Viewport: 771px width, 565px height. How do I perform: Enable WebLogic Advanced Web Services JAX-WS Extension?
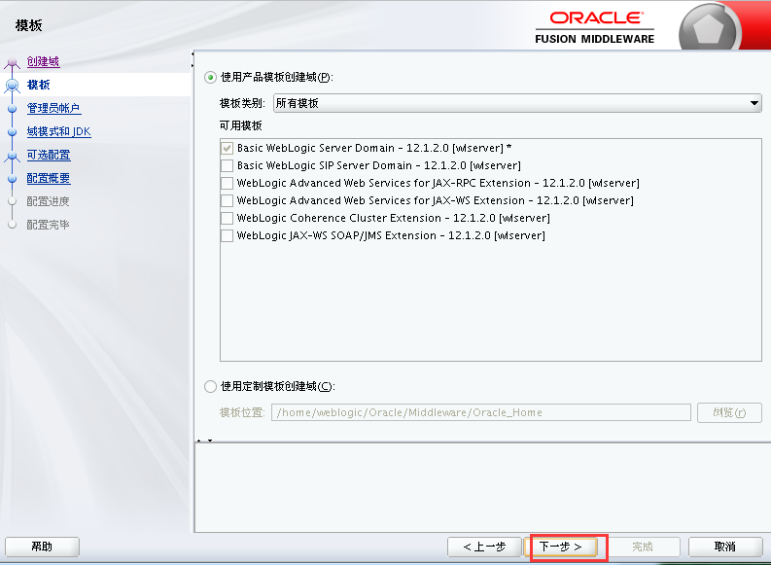click(x=227, y=200)
